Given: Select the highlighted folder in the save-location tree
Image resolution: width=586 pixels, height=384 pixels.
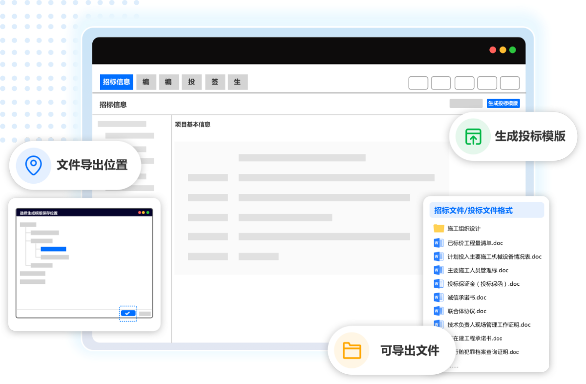Looking at the screenshot, I should coord(54,249).
